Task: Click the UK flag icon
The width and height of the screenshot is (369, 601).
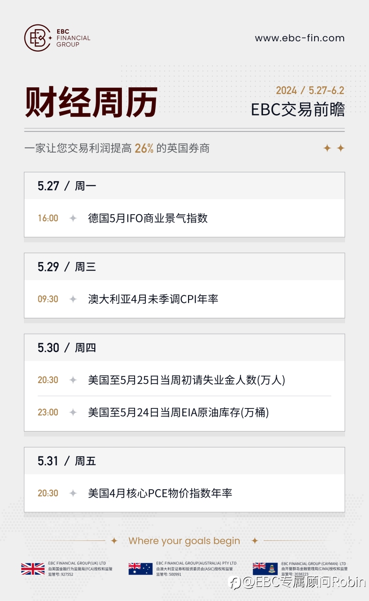Action: pos(33,569)
